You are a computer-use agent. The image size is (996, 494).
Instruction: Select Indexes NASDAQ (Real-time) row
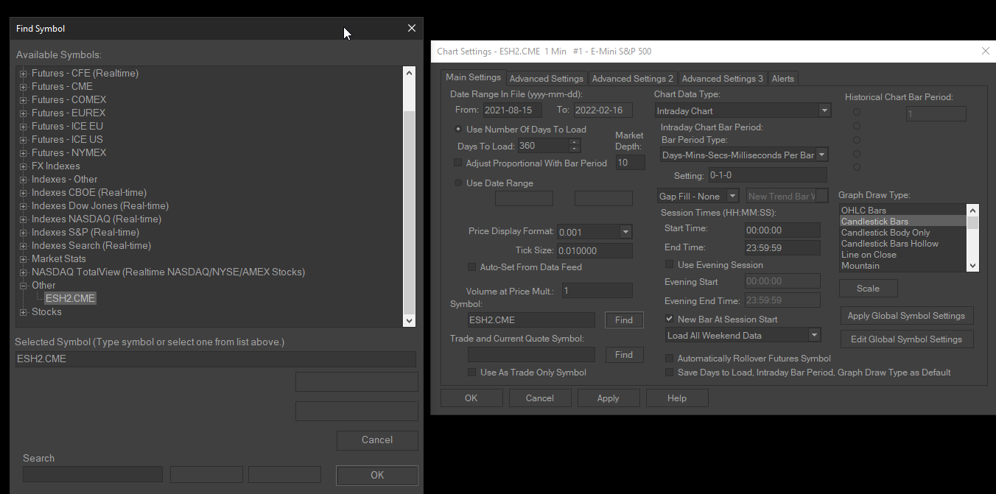pyautogui.click(x=96, y=219)
